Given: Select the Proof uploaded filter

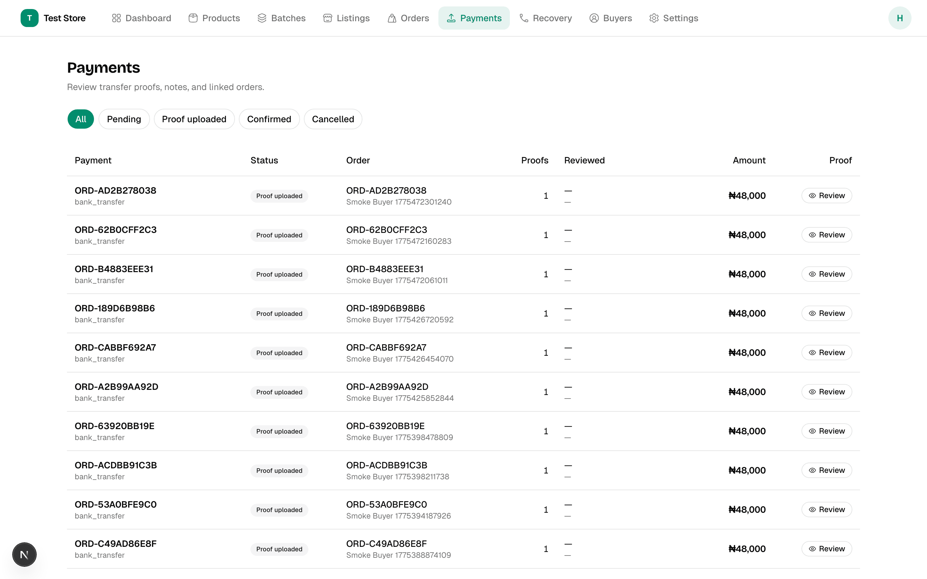Looking at the screenshot, I should 194,119.
